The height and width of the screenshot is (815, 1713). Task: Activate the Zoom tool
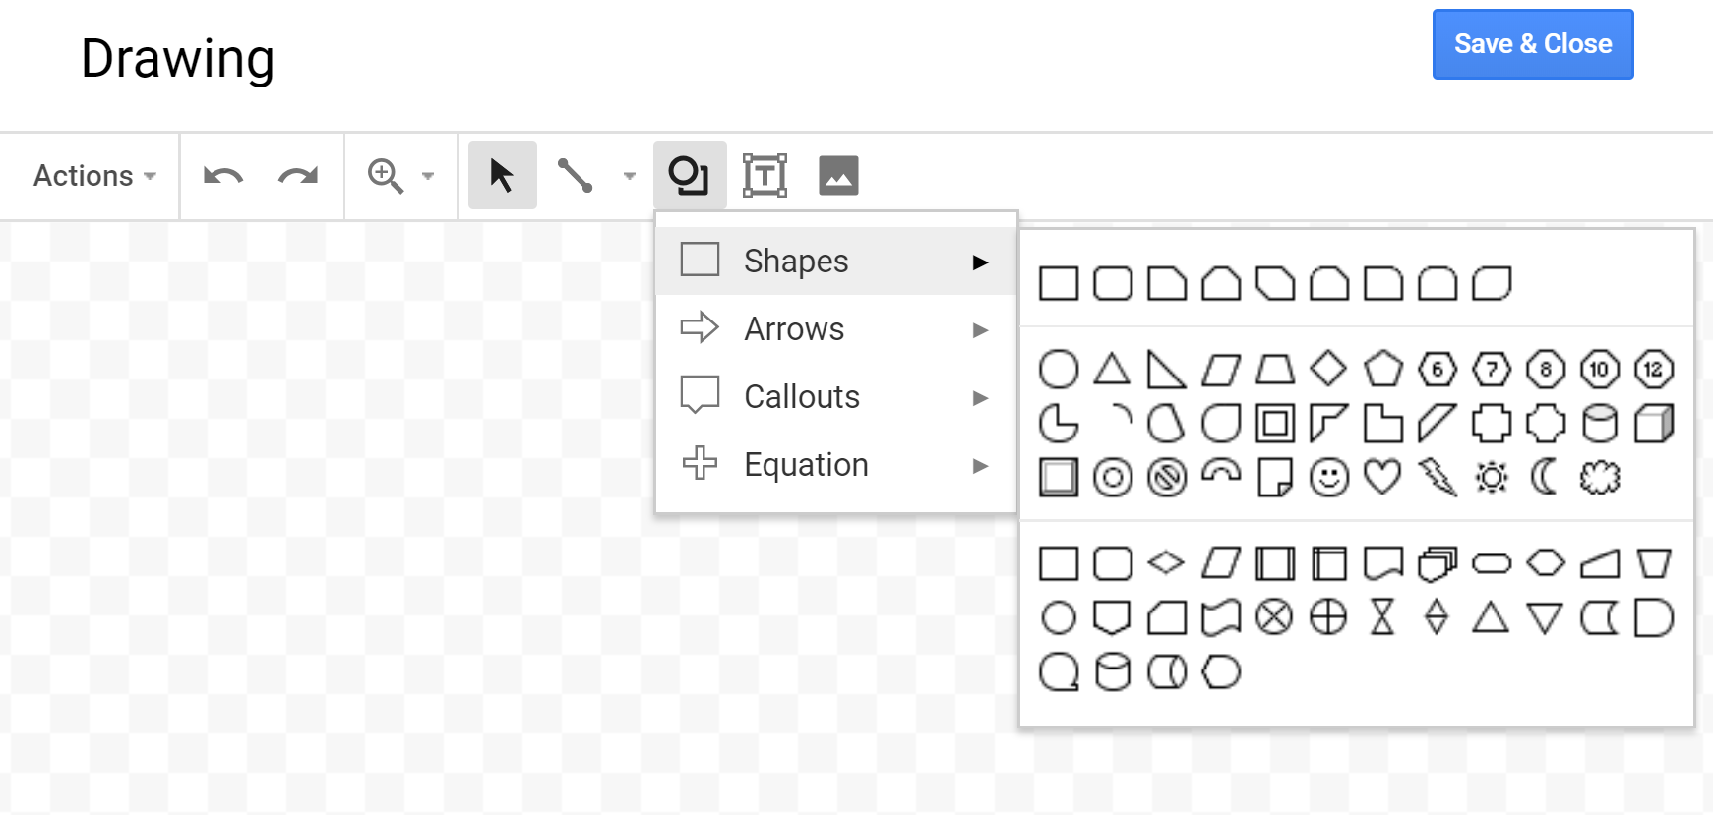click(385, 175)
